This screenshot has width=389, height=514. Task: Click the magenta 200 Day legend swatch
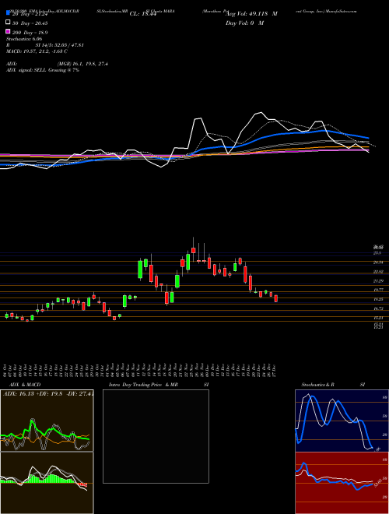click(8, 32)
